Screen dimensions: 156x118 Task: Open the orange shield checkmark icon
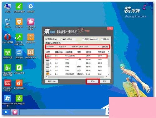point(19,22)
